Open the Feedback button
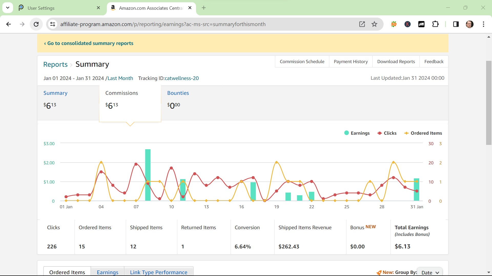Viewport: 492px width, 276px height. [434, 62]
